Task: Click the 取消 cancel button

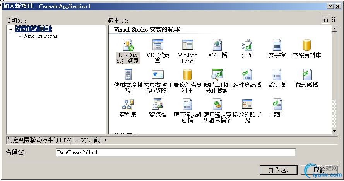Action: pyautogui.click(x=319, y=170)
